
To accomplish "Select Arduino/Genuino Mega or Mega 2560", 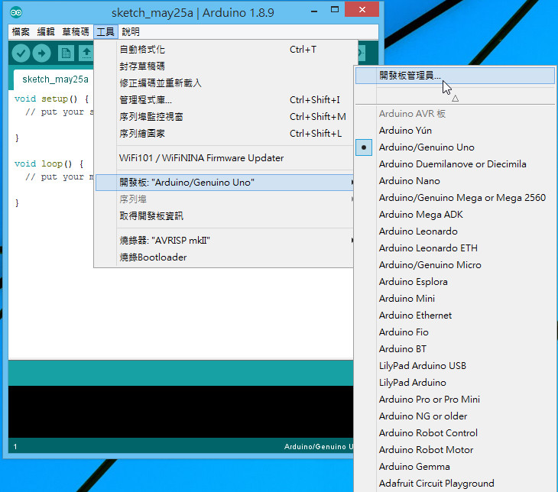I will tap(455, 198).
